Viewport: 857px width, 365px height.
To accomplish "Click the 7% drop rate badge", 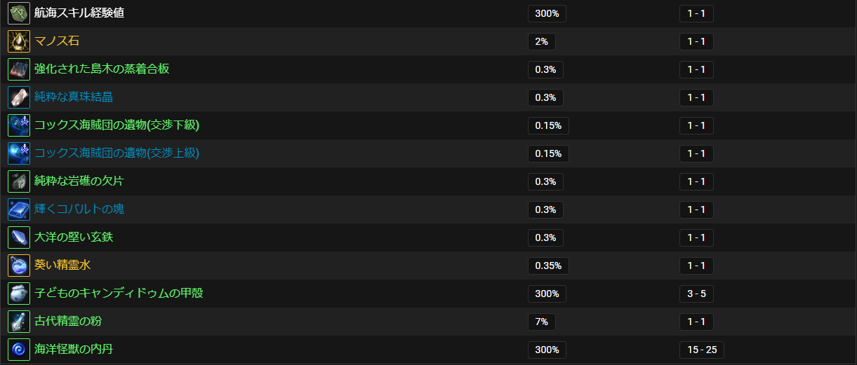I will (542, 322).
